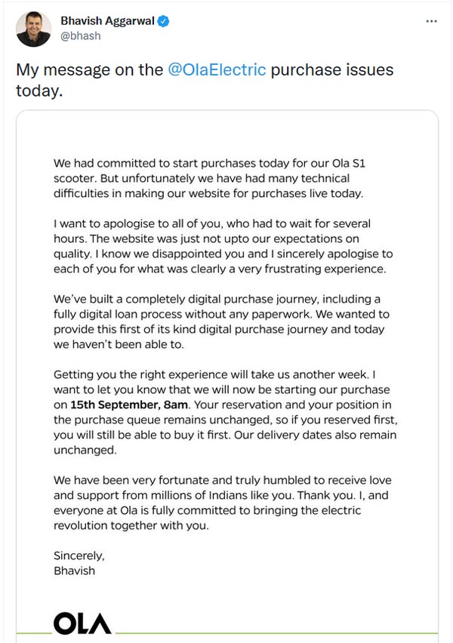Click the OLA logo in the letter
Image resolution: width=453 pixels, height=643 pixels.
pos(82,623)
